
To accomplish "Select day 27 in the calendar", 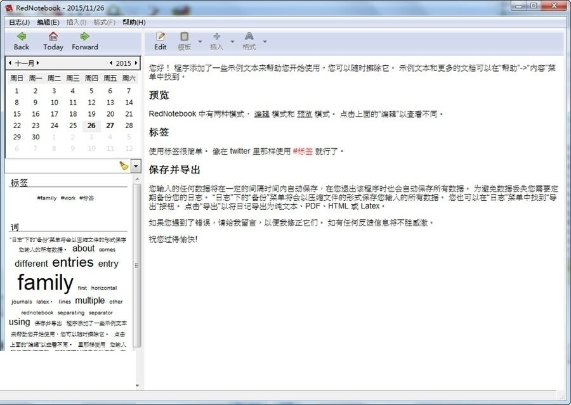I will tap(110, 125).
